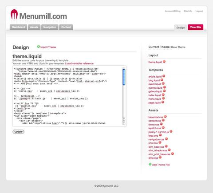Open the forms.css asset
This screenshot has height=193, width=213.
[154, 125]
